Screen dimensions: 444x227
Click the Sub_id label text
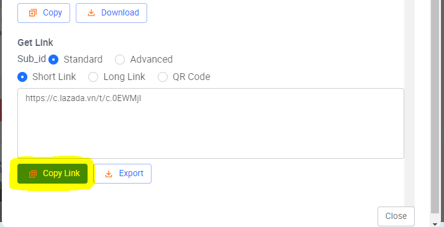coord(32,59)
